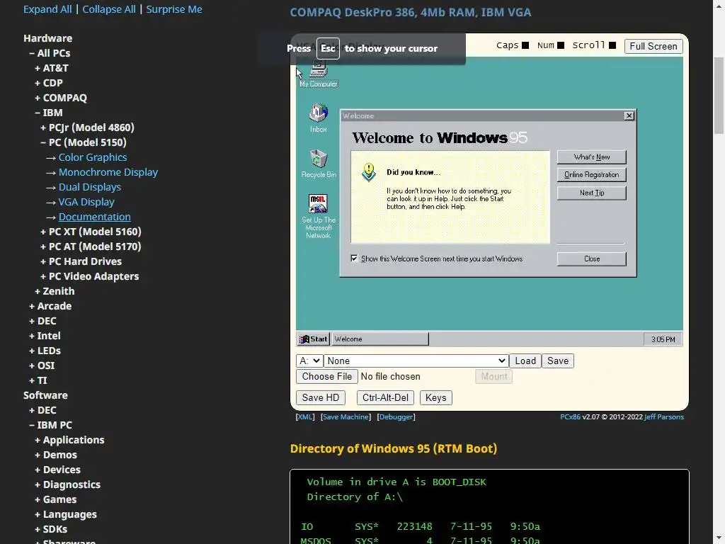Expand PCjr (Model 4860) node
The width and height of the screenshot is (725, 544).
coord(87,127)
